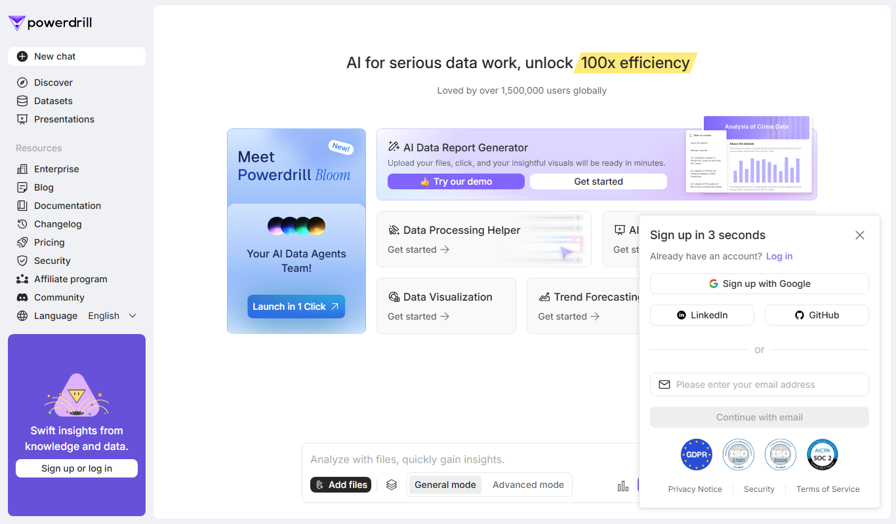The image size is (896, 524).
Task: Click the Data Visualization icon
Action: pyautogui.click(x=394, y=297)
